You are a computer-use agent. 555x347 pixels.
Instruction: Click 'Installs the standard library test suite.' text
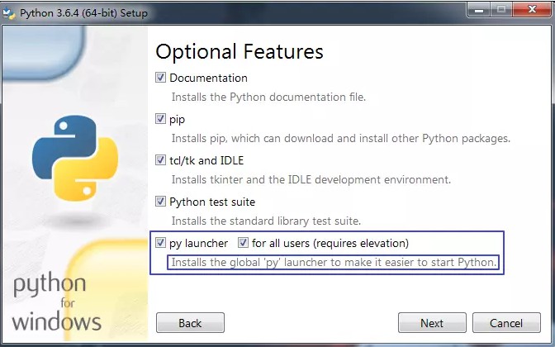(x=266, y=221)
